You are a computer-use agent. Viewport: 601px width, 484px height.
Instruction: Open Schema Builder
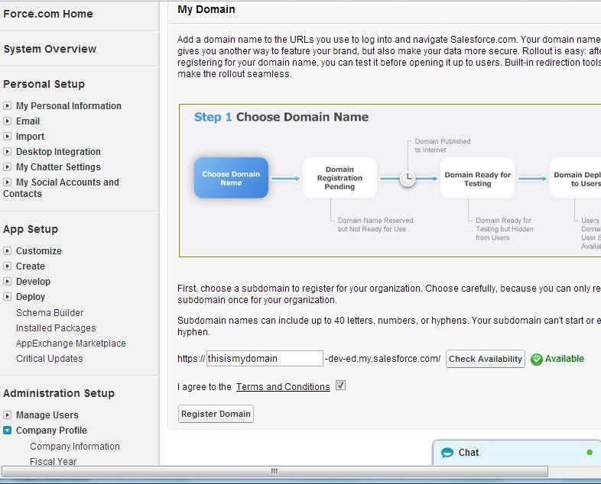(x=50, y=312)
